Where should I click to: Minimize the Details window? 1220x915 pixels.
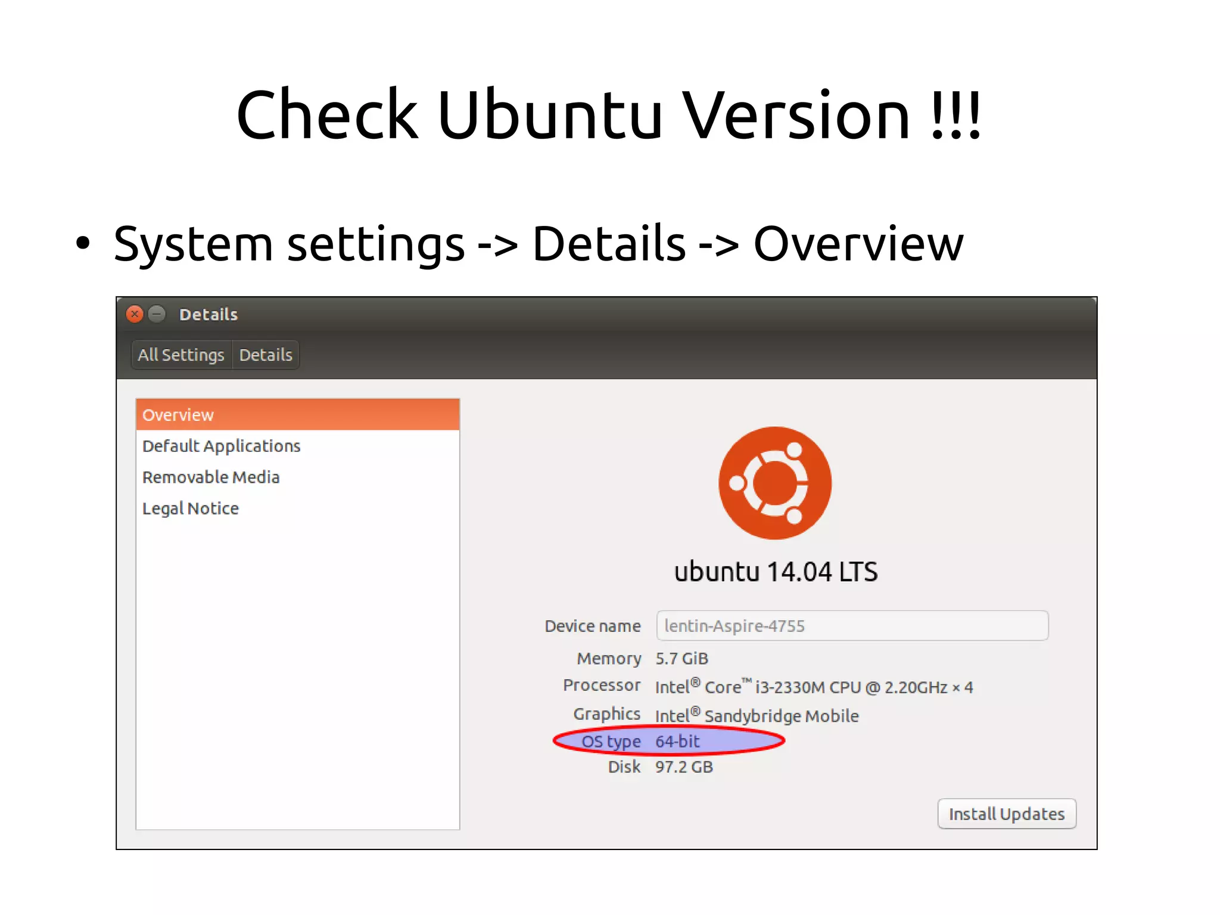coord(157,314)
